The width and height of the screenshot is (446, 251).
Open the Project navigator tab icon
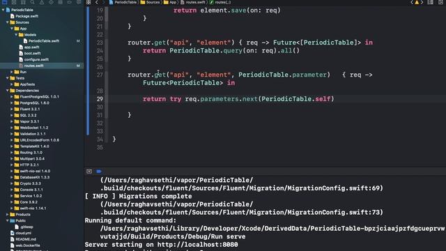[x=4, y=2]
